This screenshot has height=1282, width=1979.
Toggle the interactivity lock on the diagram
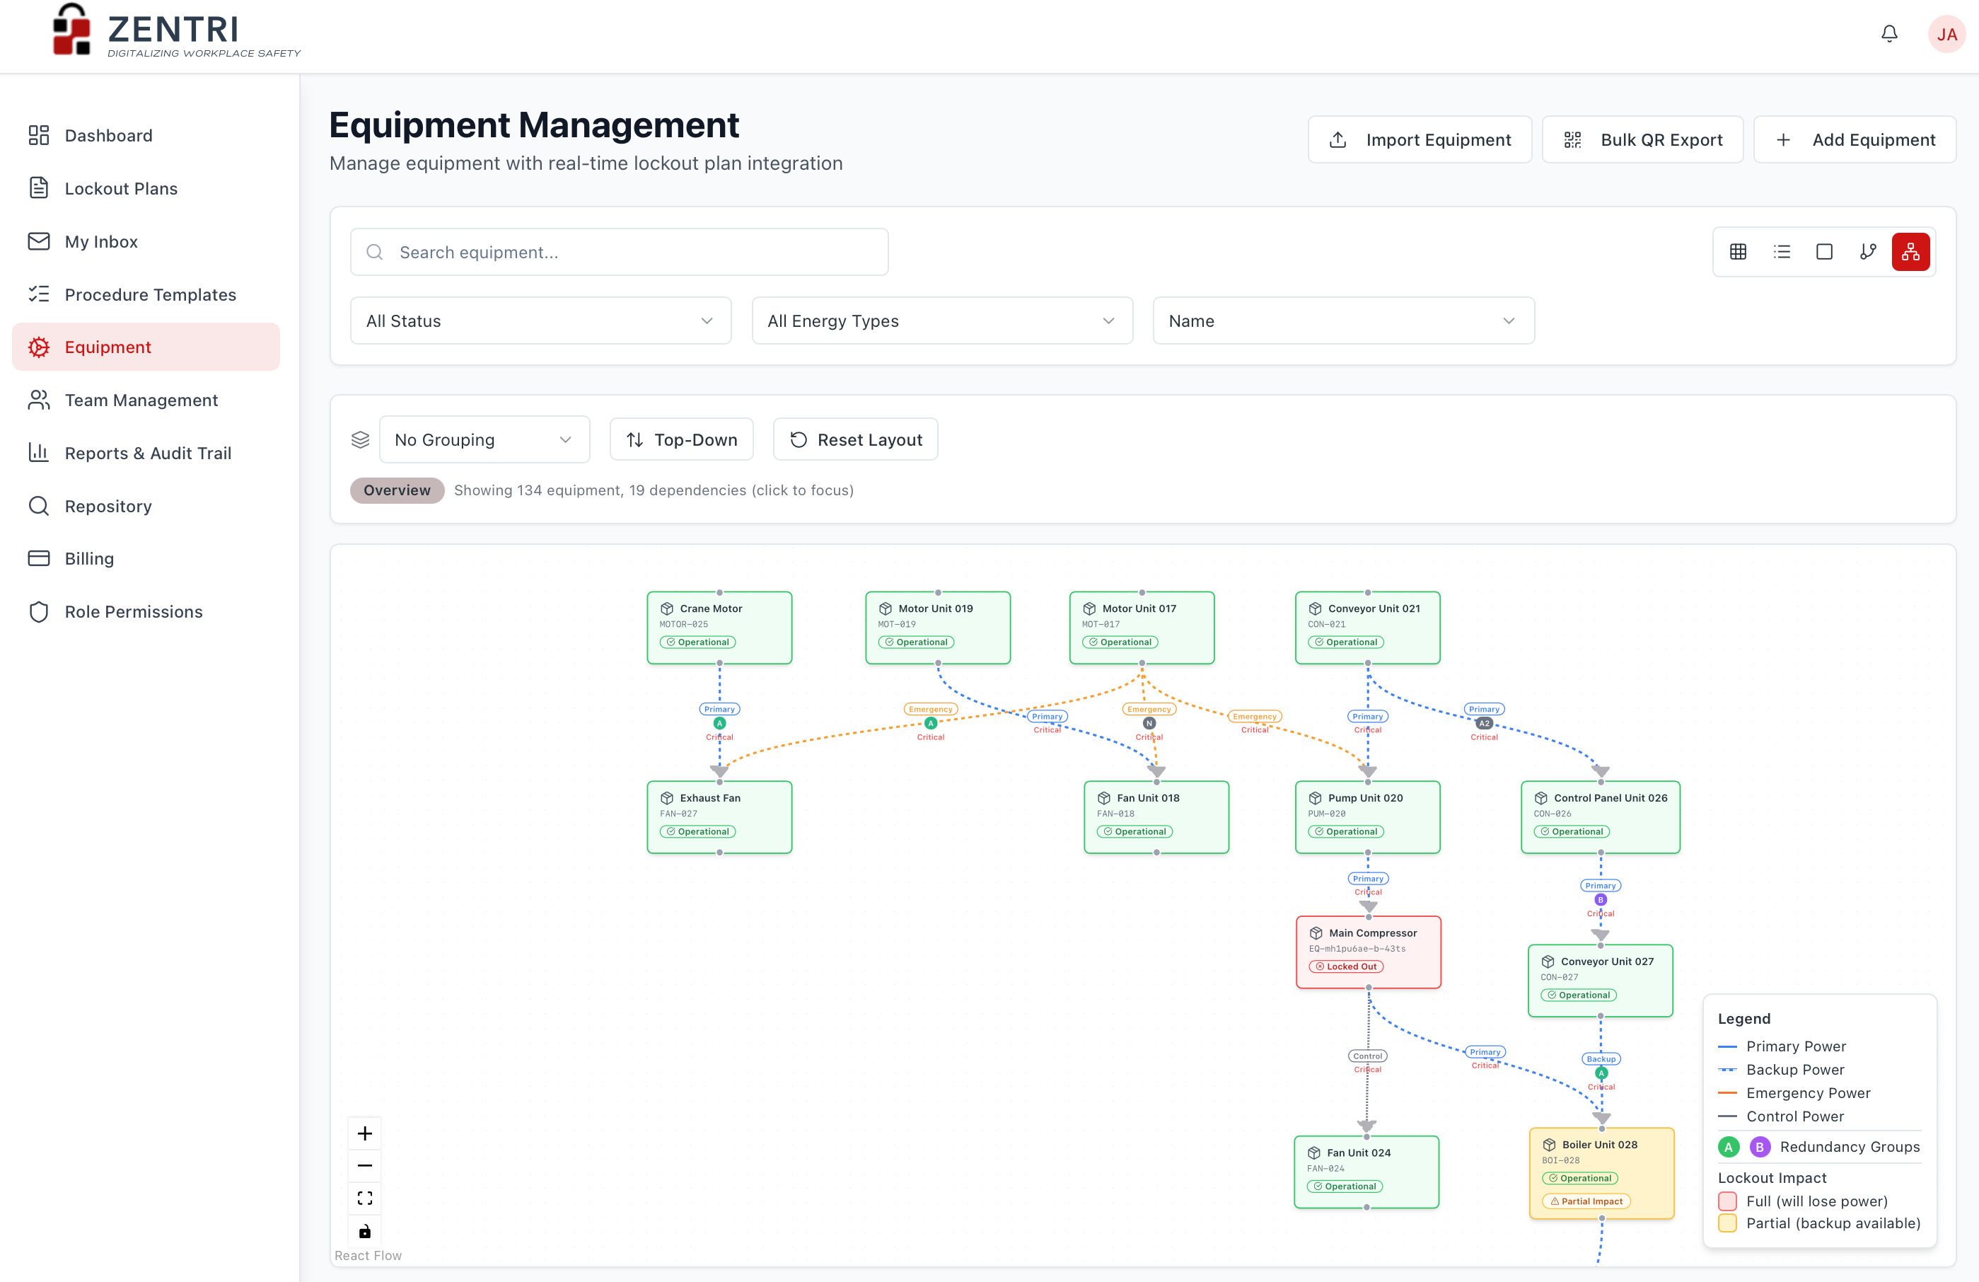pos(365,1230)
